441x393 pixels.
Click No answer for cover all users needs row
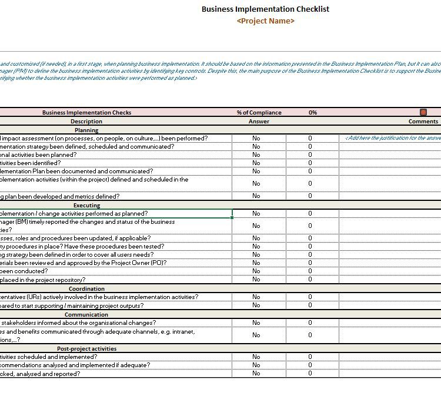tap(256, 254)
